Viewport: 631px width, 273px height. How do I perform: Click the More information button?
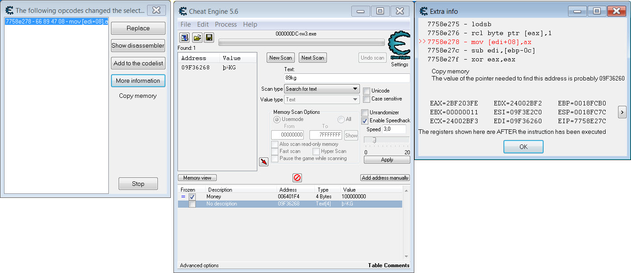(x=138, y=80)
